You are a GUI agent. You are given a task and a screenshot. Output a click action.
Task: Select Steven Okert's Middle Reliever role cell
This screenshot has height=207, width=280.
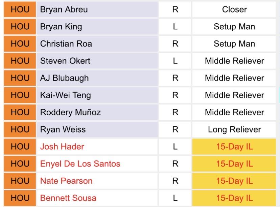(234, 61)
